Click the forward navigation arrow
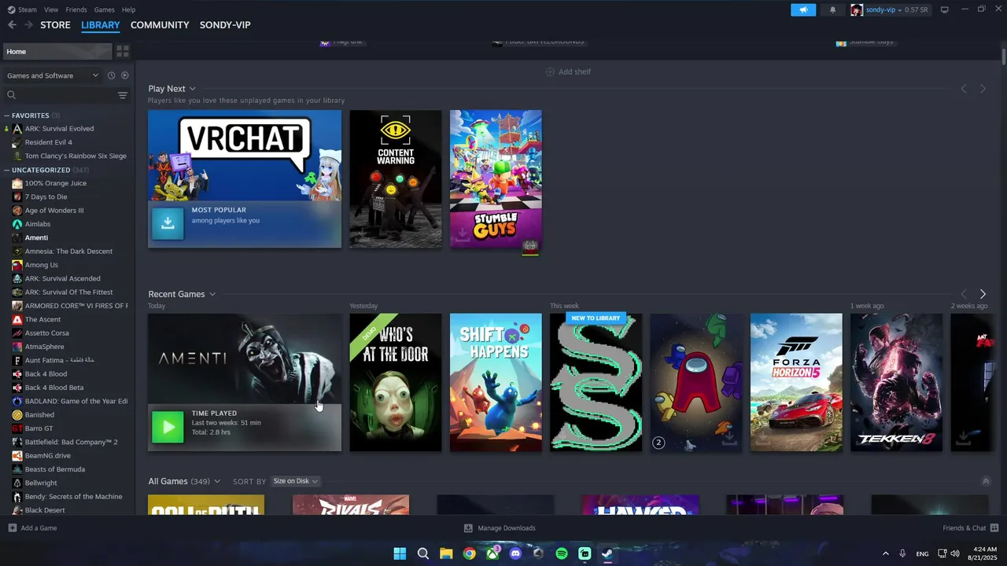The width and height of the screenshot is (1007, 566). [x=28, y=25]
